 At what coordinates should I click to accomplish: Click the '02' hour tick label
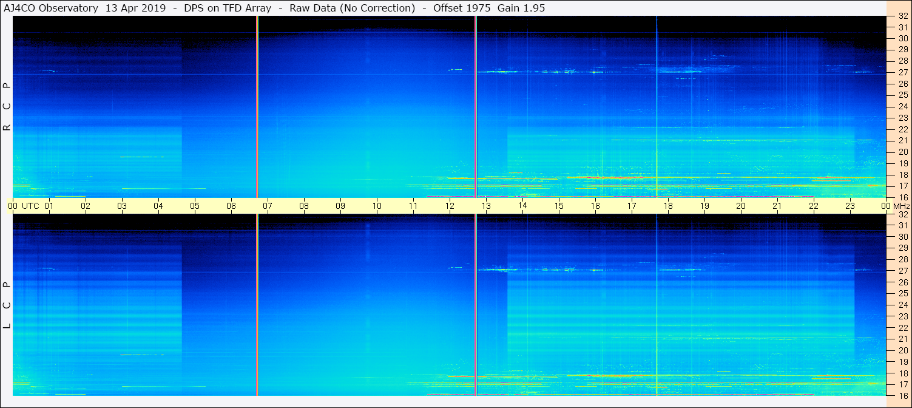pyautogui.click(x=86, y=206)
